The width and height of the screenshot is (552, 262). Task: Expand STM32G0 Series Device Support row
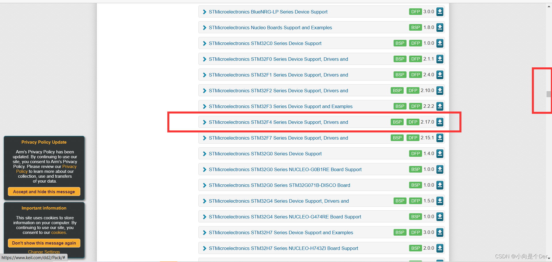pos(204,154)
